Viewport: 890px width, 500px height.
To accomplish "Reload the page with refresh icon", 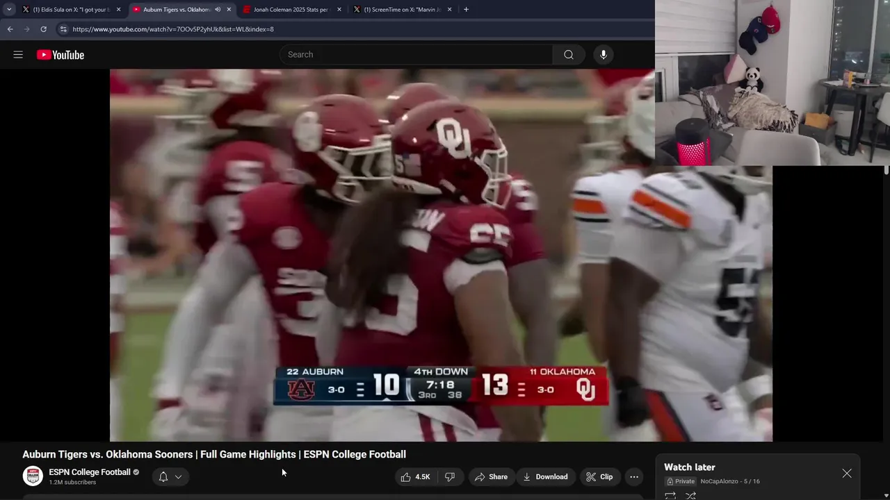I will (43, 29).
